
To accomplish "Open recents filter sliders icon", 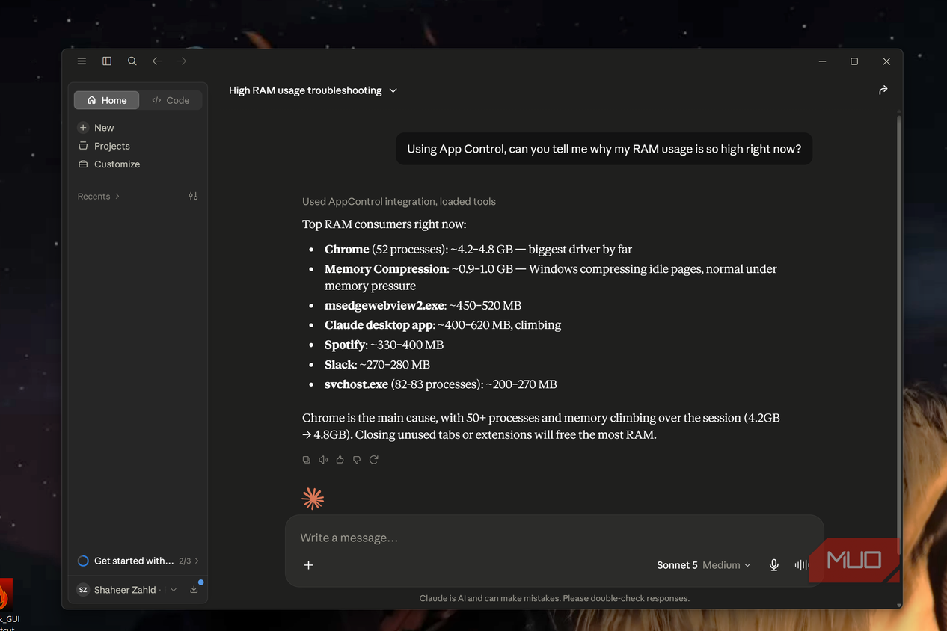I will [193, 197].
